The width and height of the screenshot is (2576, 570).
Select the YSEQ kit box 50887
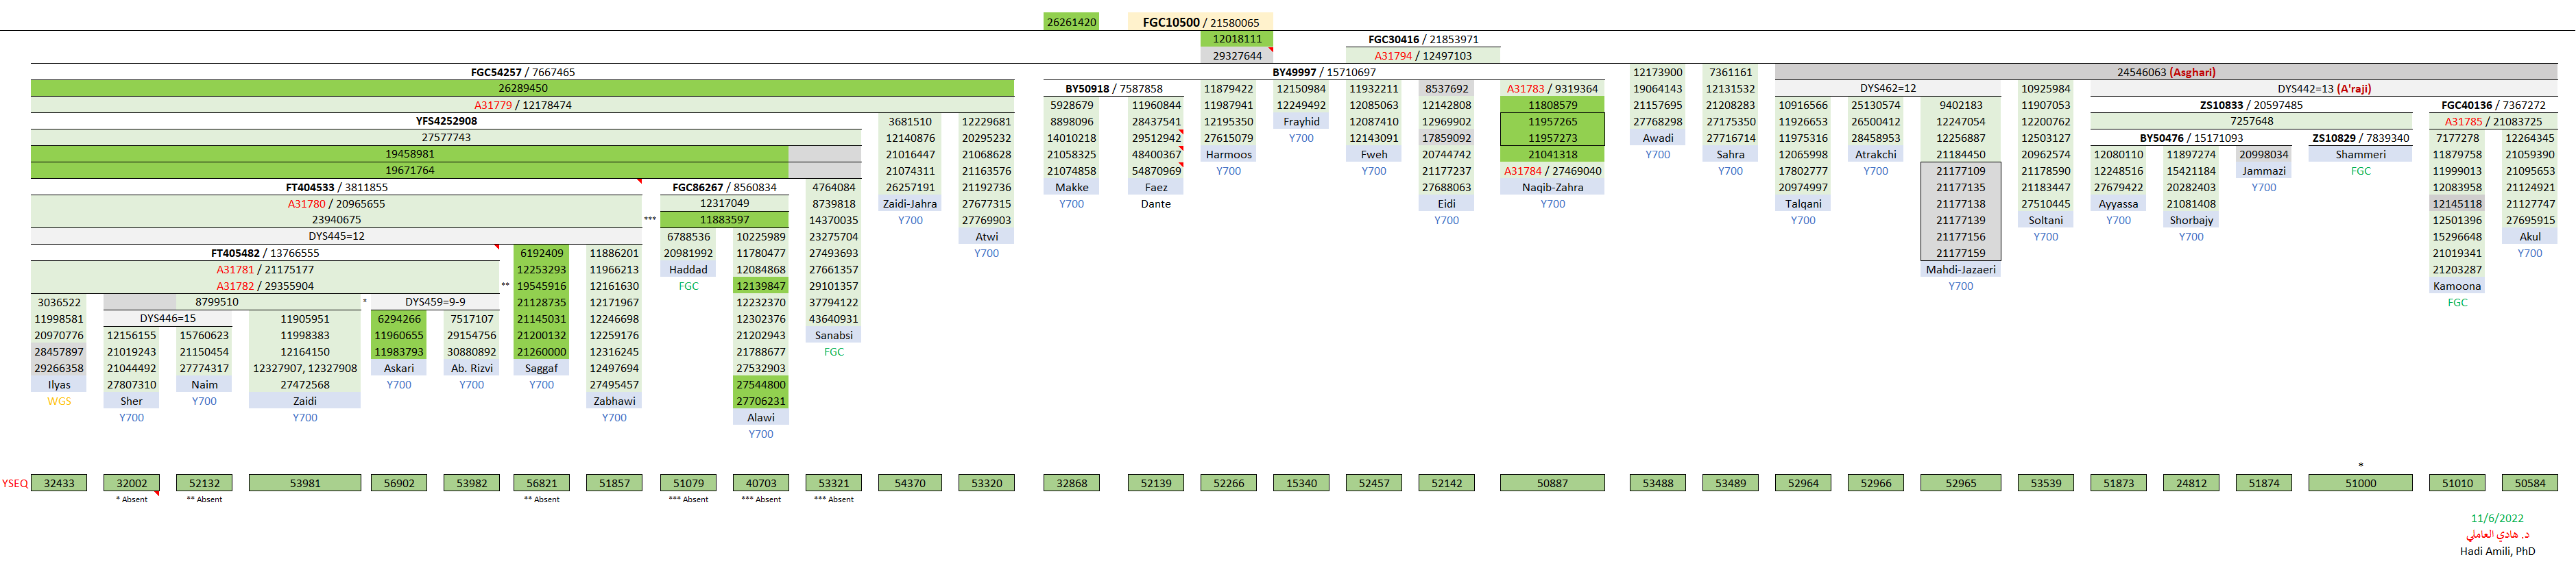click(1552, 483)
